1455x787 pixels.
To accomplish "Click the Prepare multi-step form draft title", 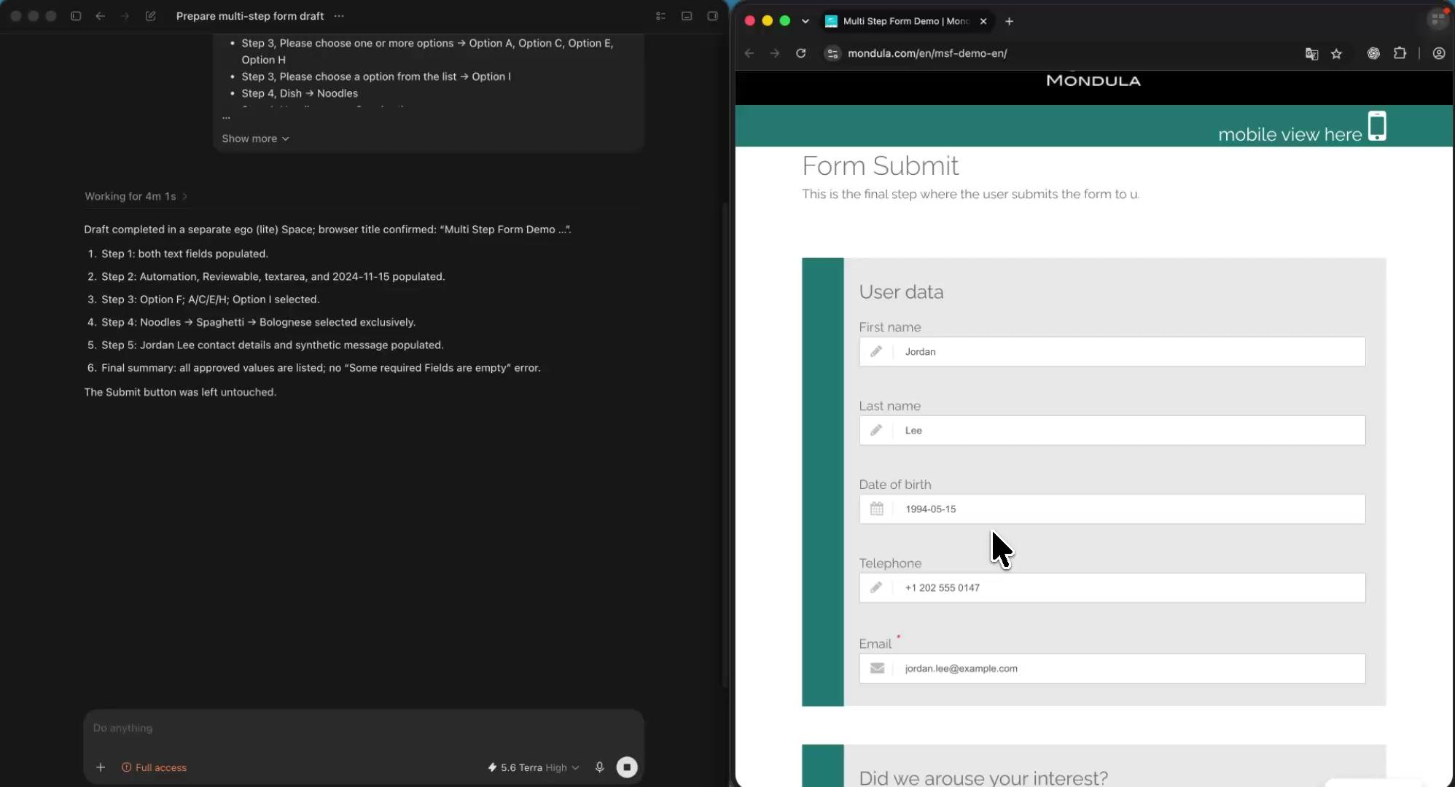I will (250, 16).
